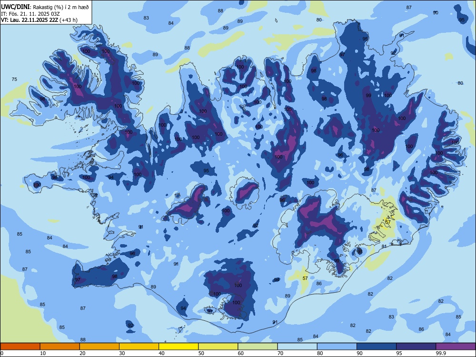Click the '20' legend scale label
The image size is (476, 357).
click(x=82, y=353)
